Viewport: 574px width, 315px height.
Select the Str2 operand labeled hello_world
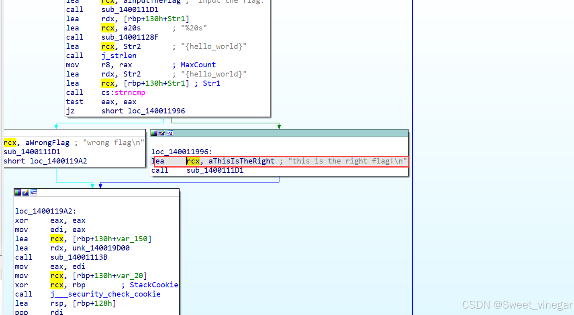(x=132, y=46)
